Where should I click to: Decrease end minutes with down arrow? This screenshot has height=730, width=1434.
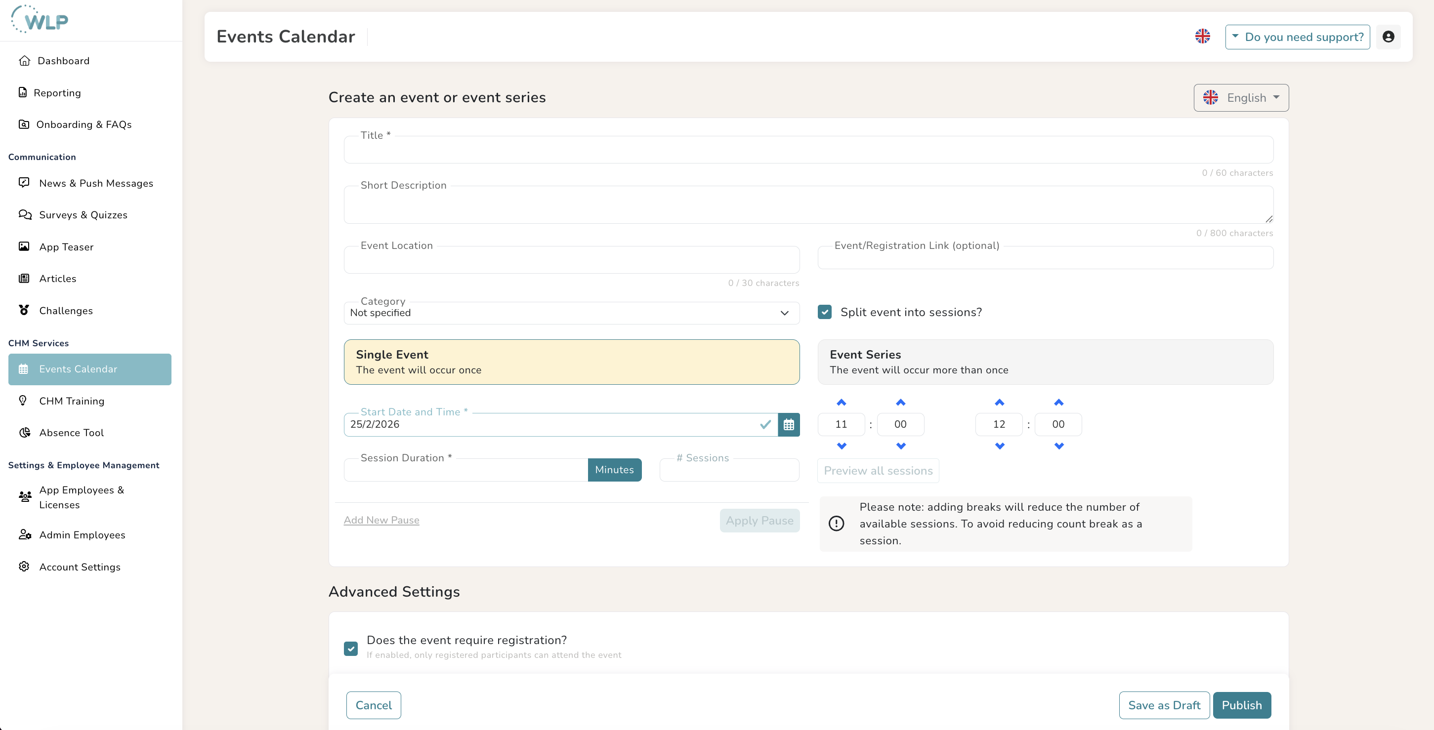[x=1059, y=446]
